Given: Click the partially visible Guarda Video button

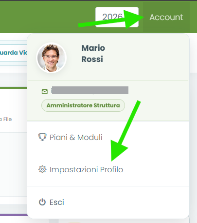Looking at the screenshot, I should (13, 53).
